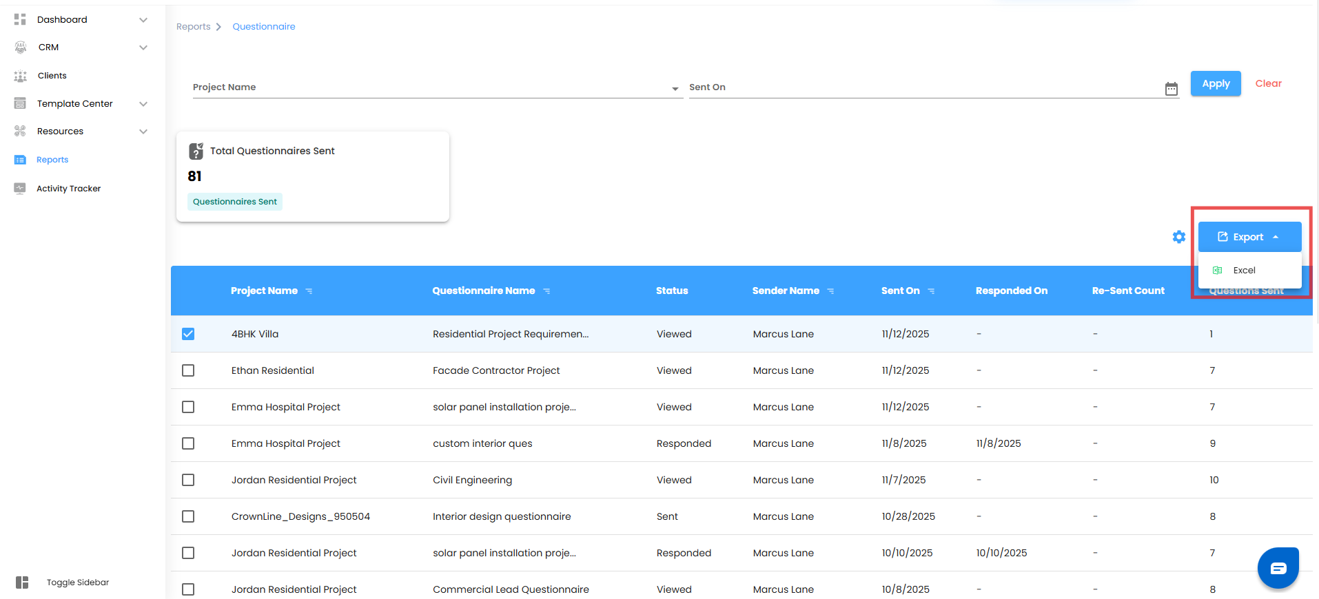Click the Sent On date 11/7/2025

[904, 480]
